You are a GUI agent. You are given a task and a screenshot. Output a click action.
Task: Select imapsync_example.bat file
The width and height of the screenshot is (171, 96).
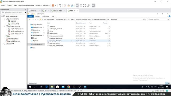56,36
